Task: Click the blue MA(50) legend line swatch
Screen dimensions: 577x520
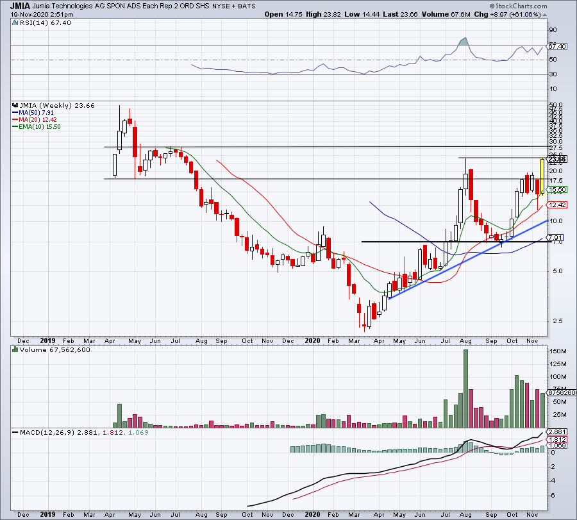Action: click(15, 113)
